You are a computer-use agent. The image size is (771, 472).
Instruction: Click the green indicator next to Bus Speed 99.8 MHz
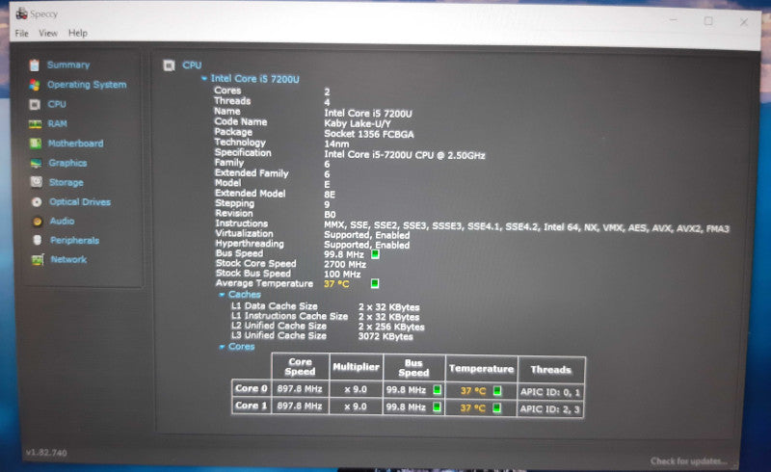point(375,254)
